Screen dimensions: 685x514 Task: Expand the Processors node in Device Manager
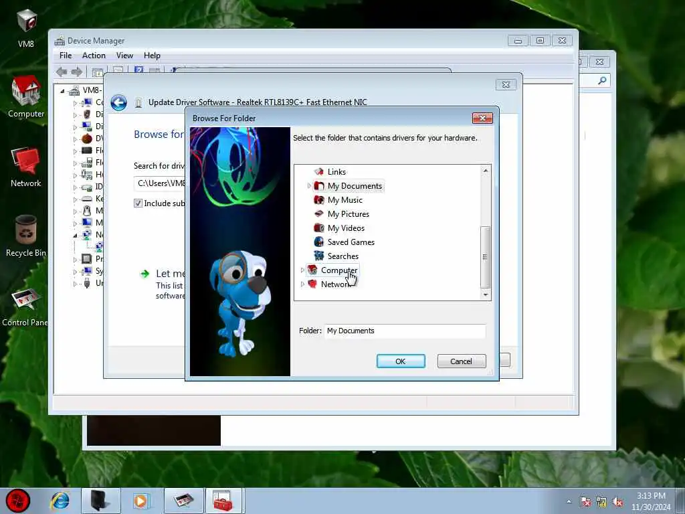tap(75, 259)
